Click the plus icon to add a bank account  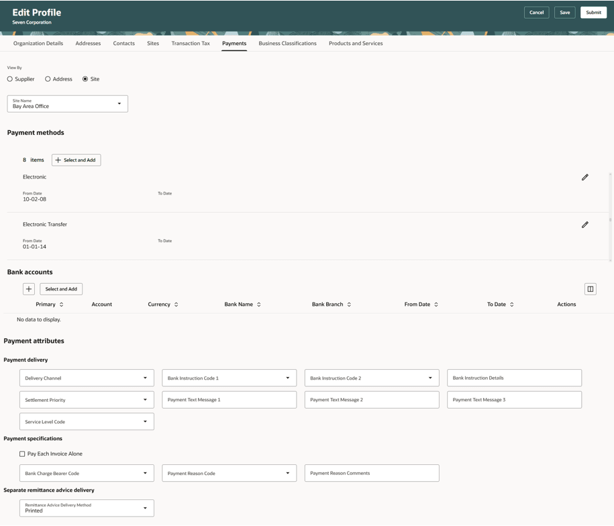coord(28,288)
